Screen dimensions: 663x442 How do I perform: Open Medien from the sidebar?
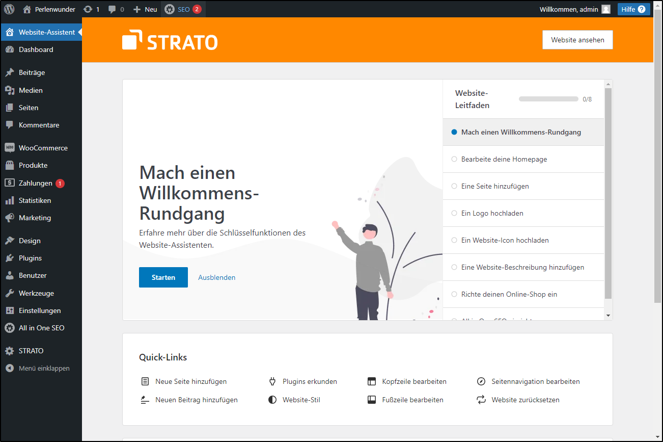[x=32, y=90]
